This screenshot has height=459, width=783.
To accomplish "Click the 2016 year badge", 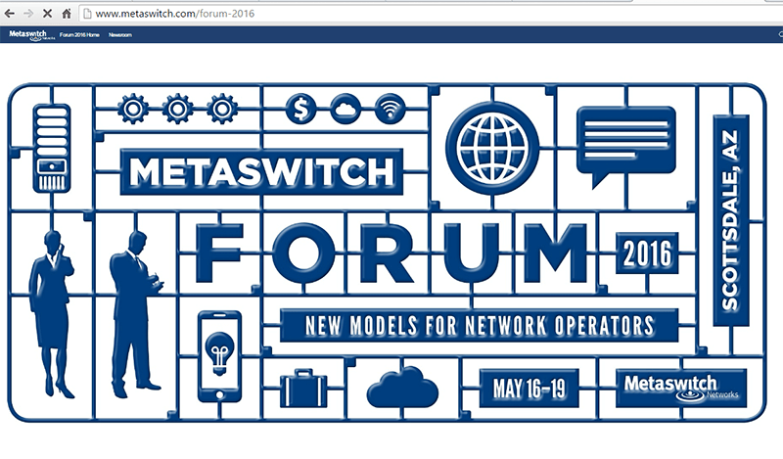I will pos(647,252).
